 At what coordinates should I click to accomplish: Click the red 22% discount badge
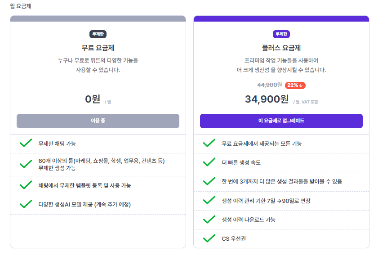295,85
